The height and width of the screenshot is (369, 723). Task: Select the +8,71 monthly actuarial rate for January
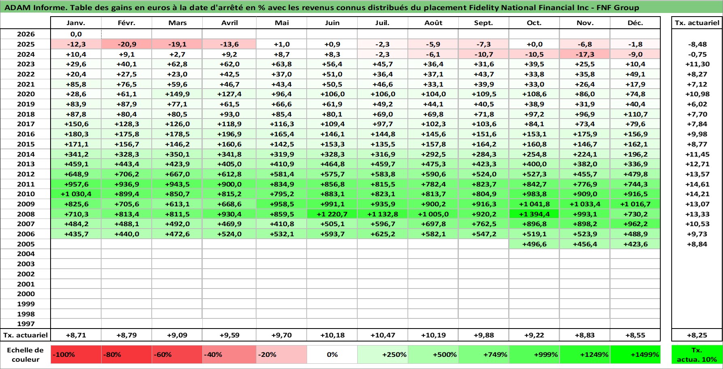pyautogui.click(x=76, y=335)
